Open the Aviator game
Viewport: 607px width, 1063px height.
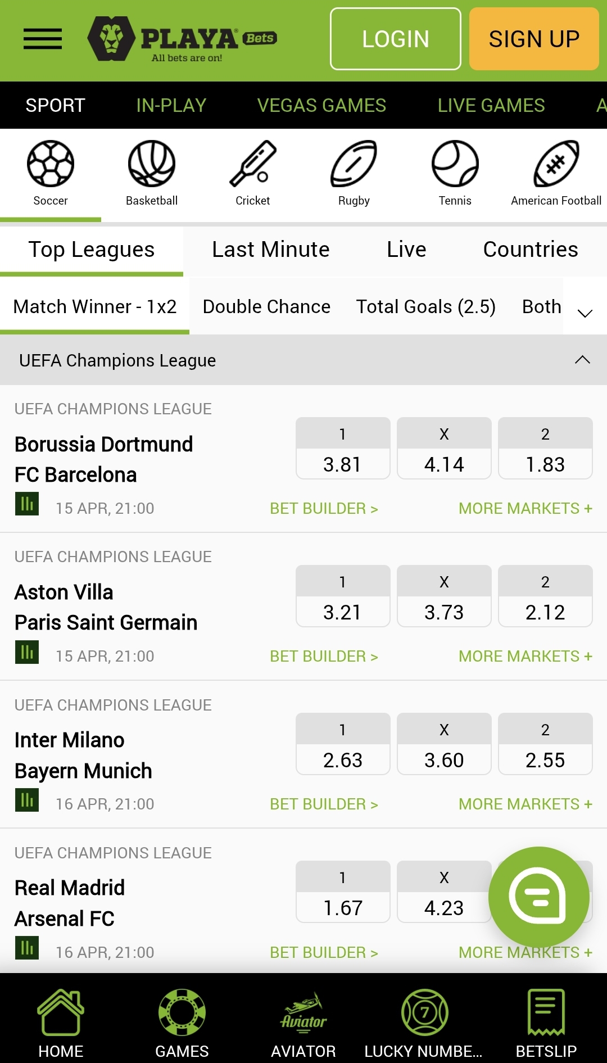pyautogui.click(x=303, y=1024)
